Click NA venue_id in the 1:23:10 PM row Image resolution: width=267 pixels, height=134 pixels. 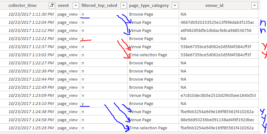coord(183,104)
